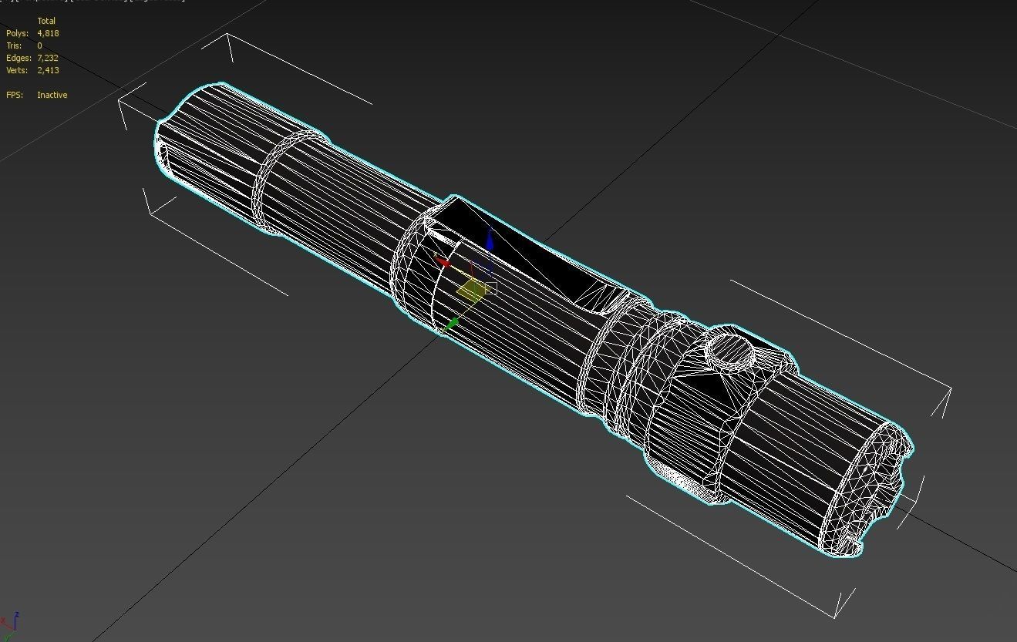Click the 'Total' statistics column header
This screenshot has width=1017, height=642.
(46, 21)
